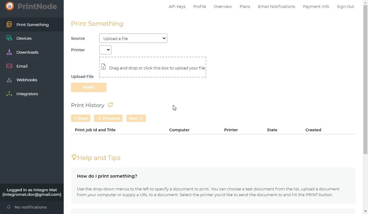This screenshot has height=214, width=368.
Task: Click the How do I print something? heading
Action: 107,176
